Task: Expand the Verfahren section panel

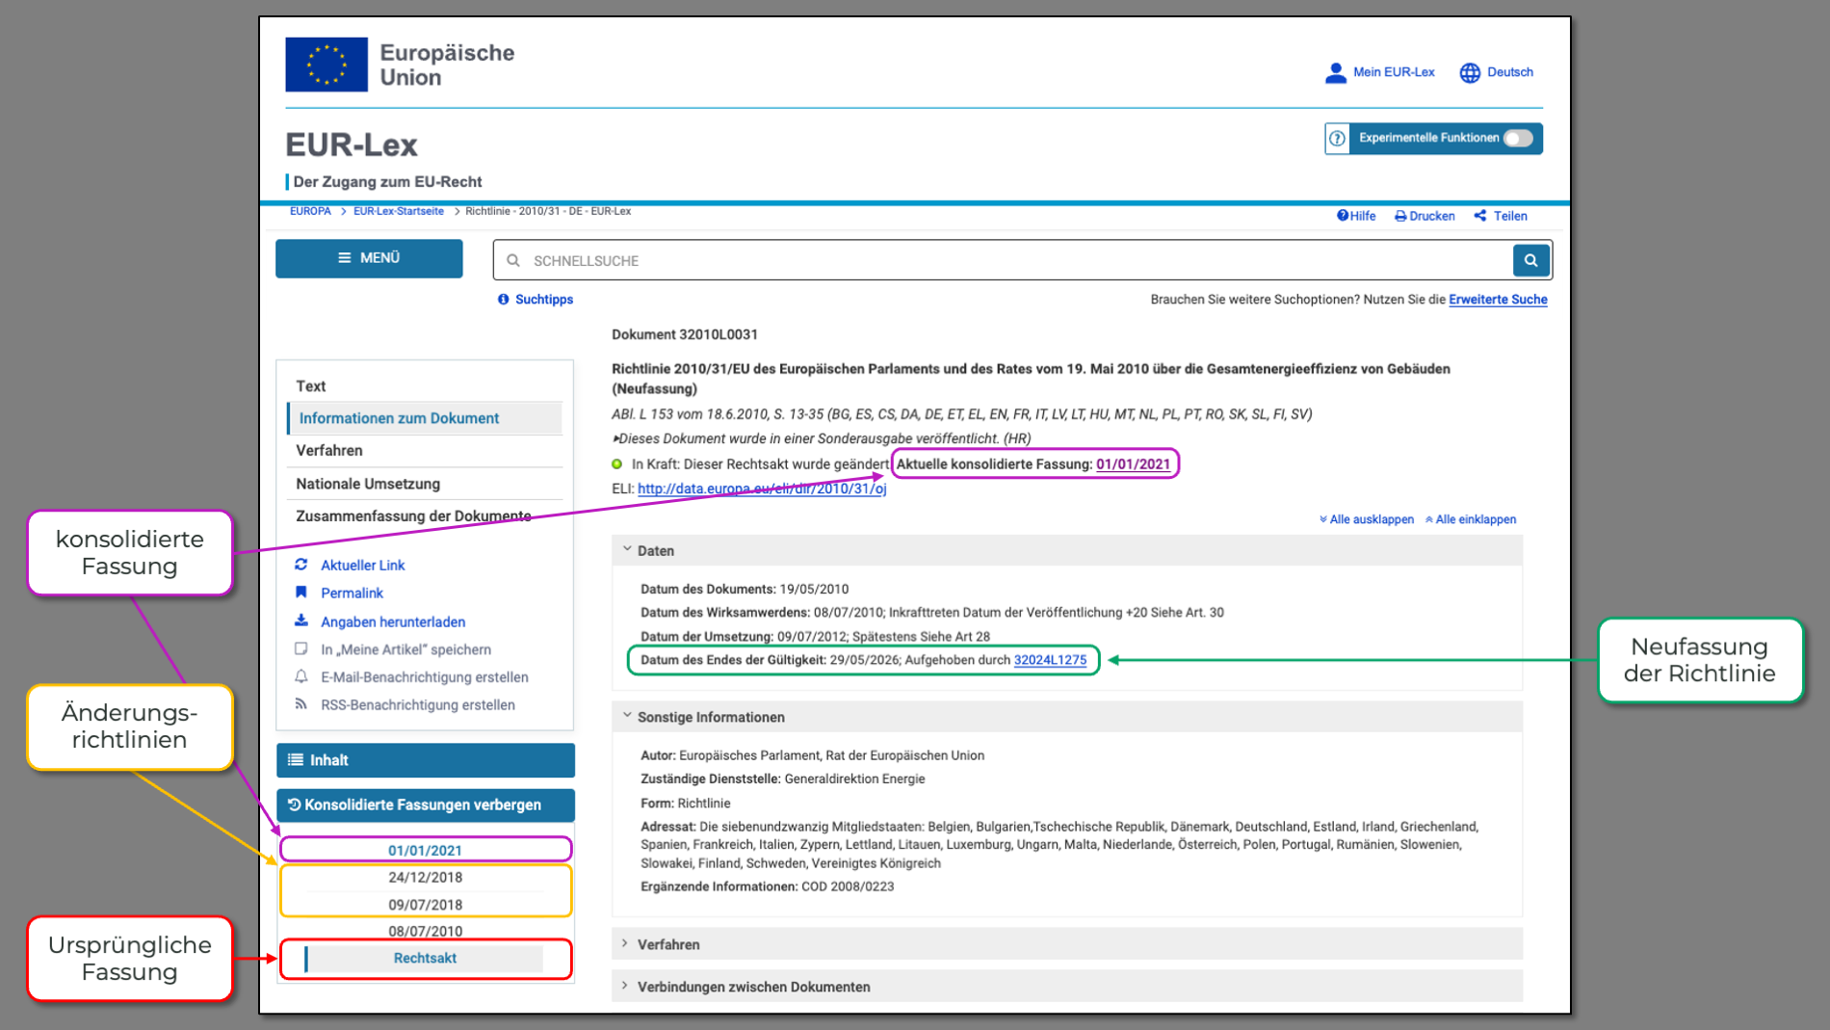Action: click(x=1067, y=944)
